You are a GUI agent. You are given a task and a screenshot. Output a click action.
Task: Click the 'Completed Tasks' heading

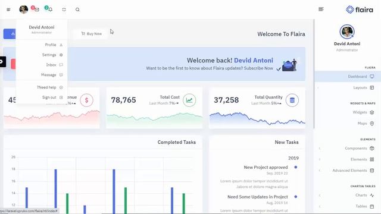[x=177, y=142]
